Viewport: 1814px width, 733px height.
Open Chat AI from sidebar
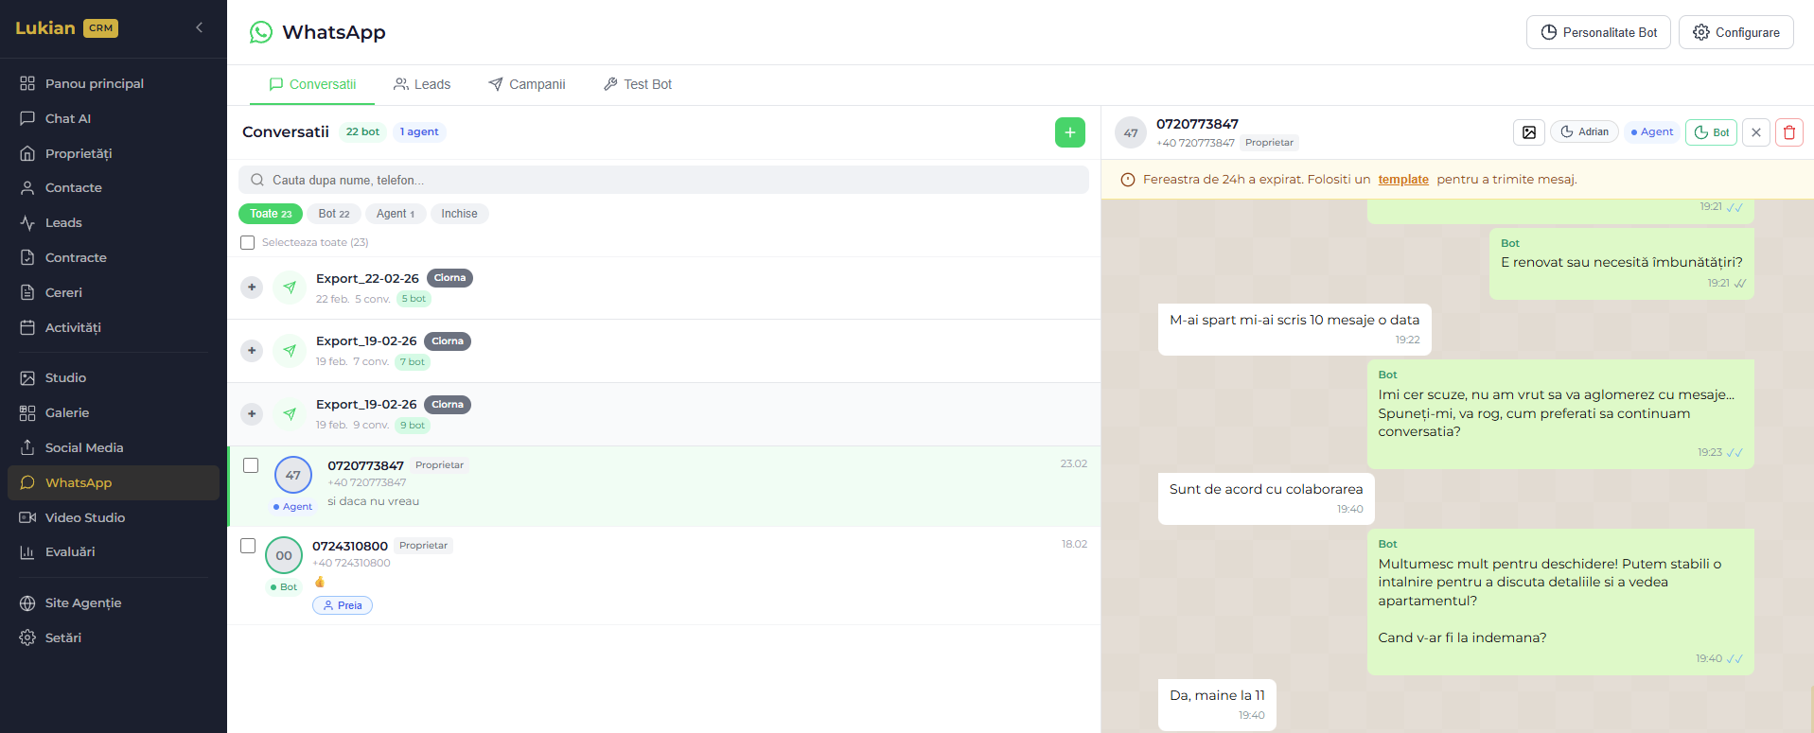click(x=114, y=118)
